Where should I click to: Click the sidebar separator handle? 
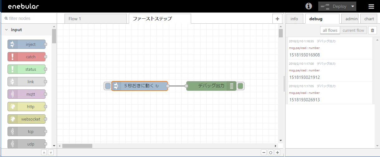[x=284, y=83]
